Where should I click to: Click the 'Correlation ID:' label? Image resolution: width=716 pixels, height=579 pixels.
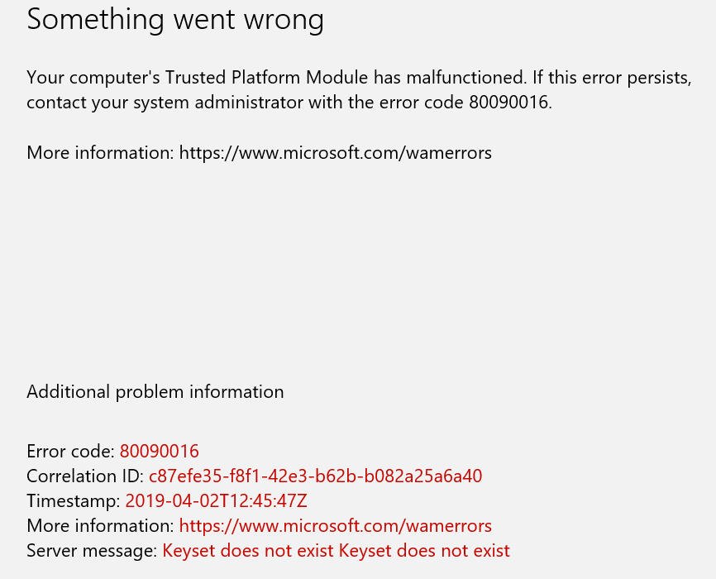(85, 476)
